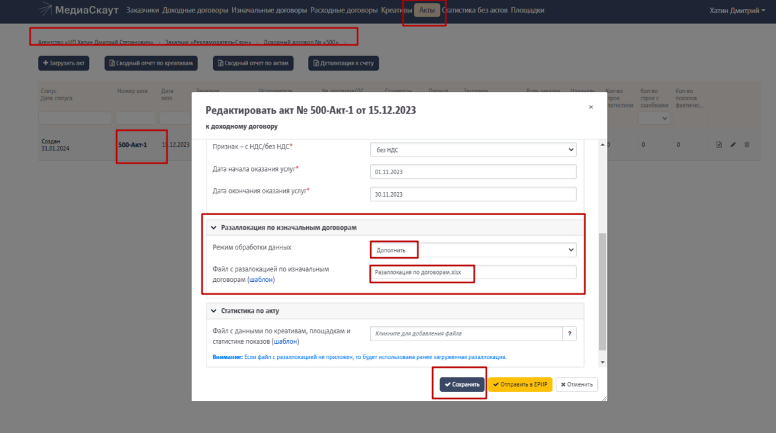Open Режим обработки данных dropdown

point(473,250)
